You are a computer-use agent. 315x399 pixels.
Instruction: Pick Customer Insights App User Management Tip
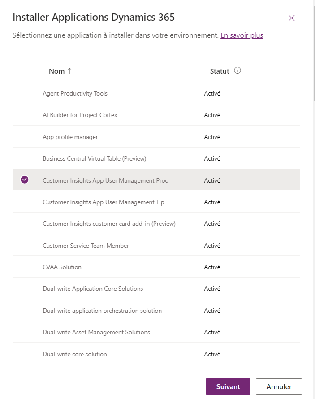pos(103,202)
